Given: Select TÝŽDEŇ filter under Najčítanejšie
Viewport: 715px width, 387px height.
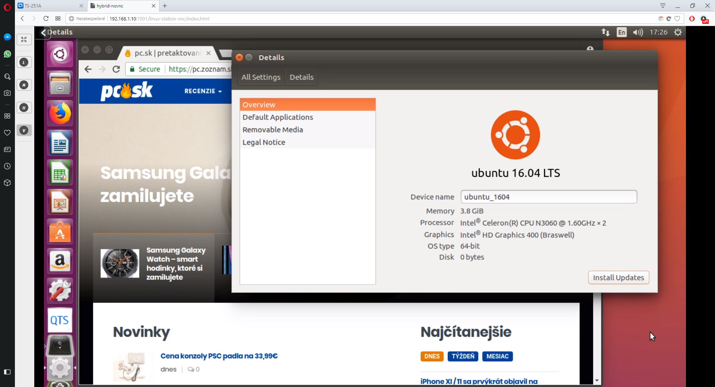Looking at the screenshot, I should [463, 356].
